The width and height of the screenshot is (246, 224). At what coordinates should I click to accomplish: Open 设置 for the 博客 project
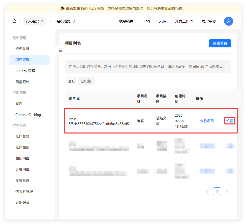pyautogui.click(x=230, y=121)
